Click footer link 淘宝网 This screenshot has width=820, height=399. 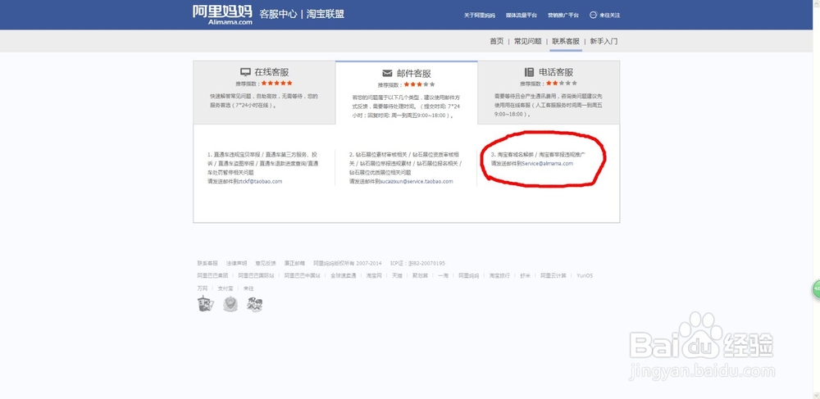pos(374,276)
